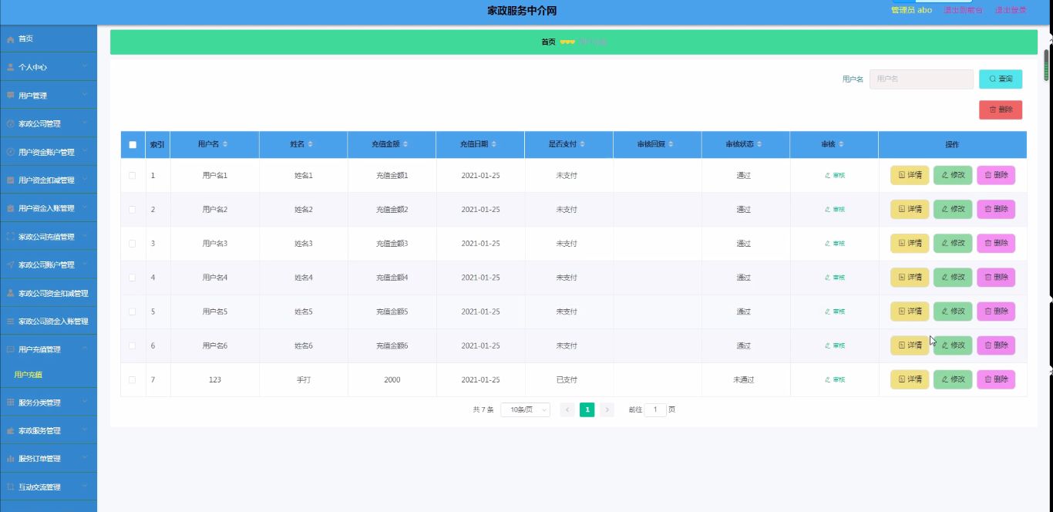Open 家政公司账户管理 menu label
This screenshot has width=1053, height=512.
[46, 264]
